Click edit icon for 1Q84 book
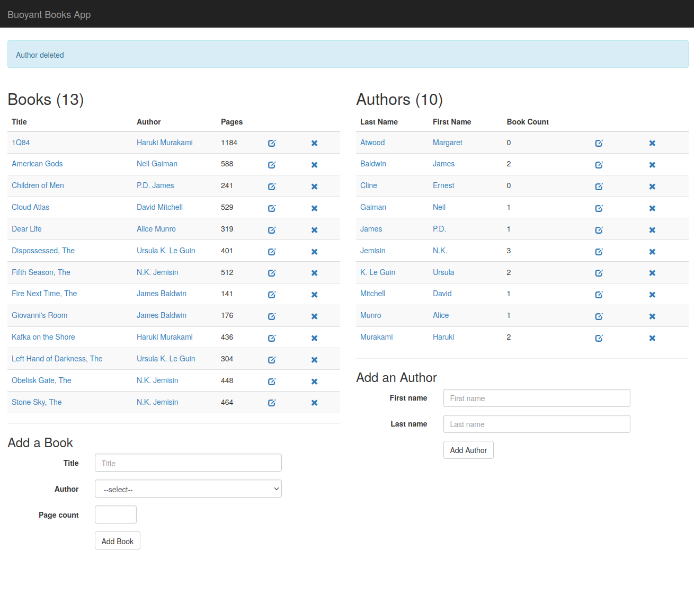Screen dimensions: 694x603 pos(272,143)
